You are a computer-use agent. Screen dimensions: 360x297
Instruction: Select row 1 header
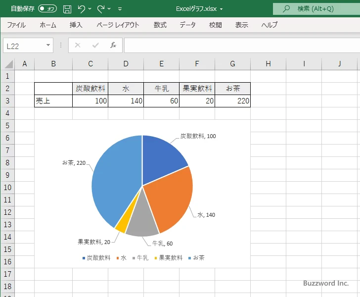click(x=7, y=76)
